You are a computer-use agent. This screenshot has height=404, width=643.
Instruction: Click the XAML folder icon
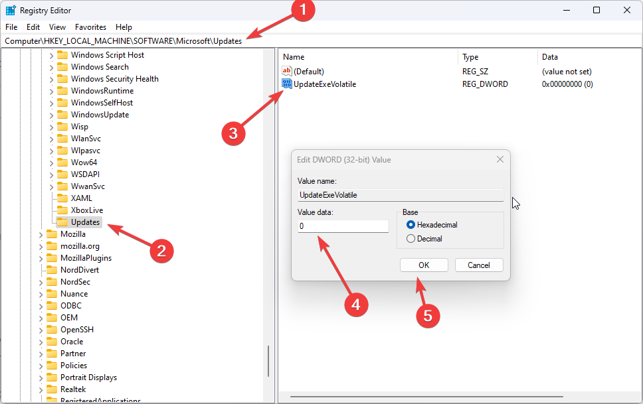coord(62,198)
